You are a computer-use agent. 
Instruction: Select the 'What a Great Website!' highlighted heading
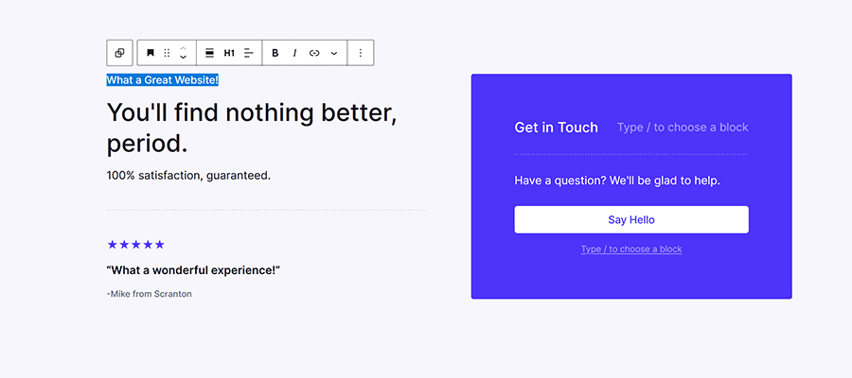(x=163, y=80)
